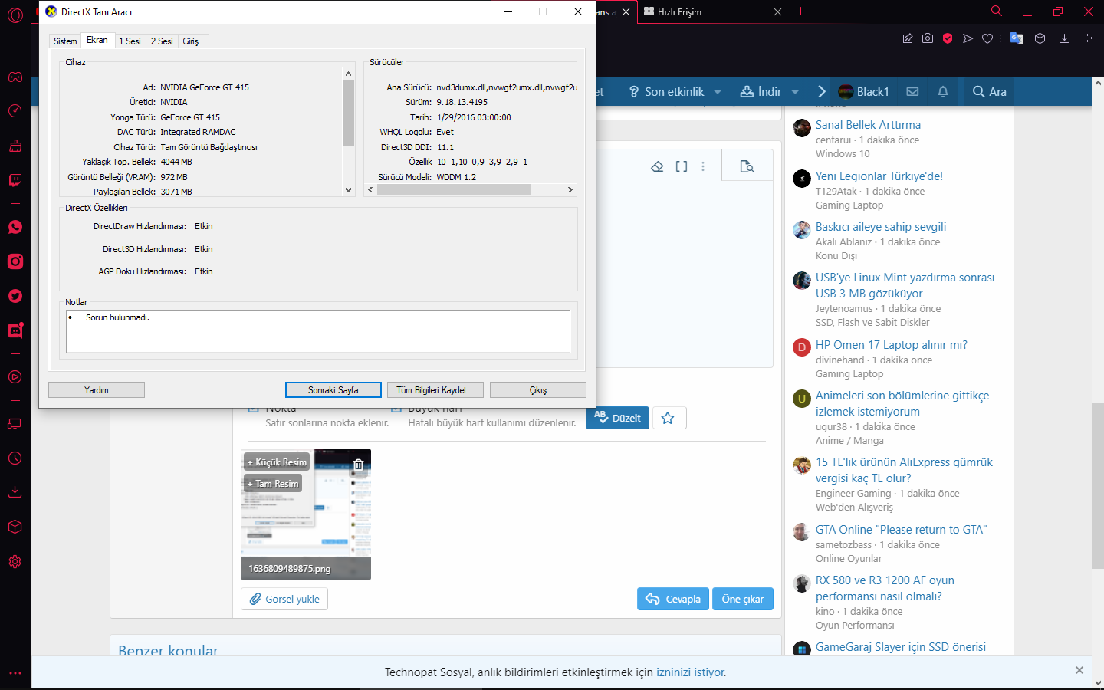Open browsing History clock icon
1104x690 pixels.
(15, 458)
